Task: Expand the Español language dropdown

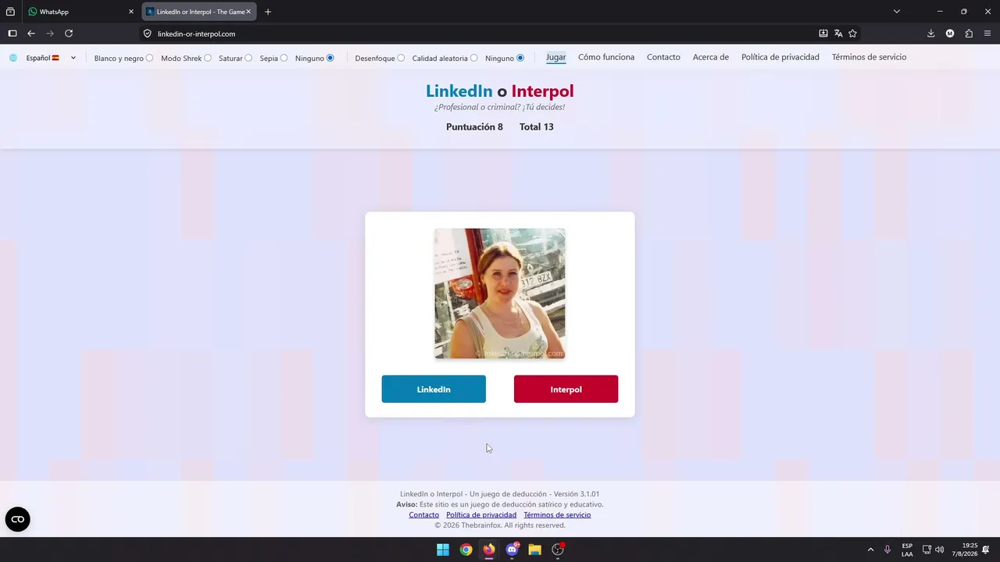Action: click(51, 58)
